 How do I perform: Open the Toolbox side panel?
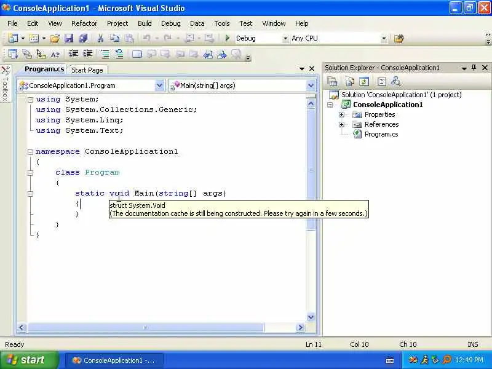click(x=6, y=83)
